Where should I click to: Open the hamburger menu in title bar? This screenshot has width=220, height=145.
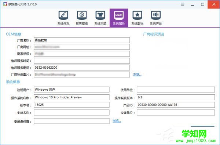[x=183, y=4]
